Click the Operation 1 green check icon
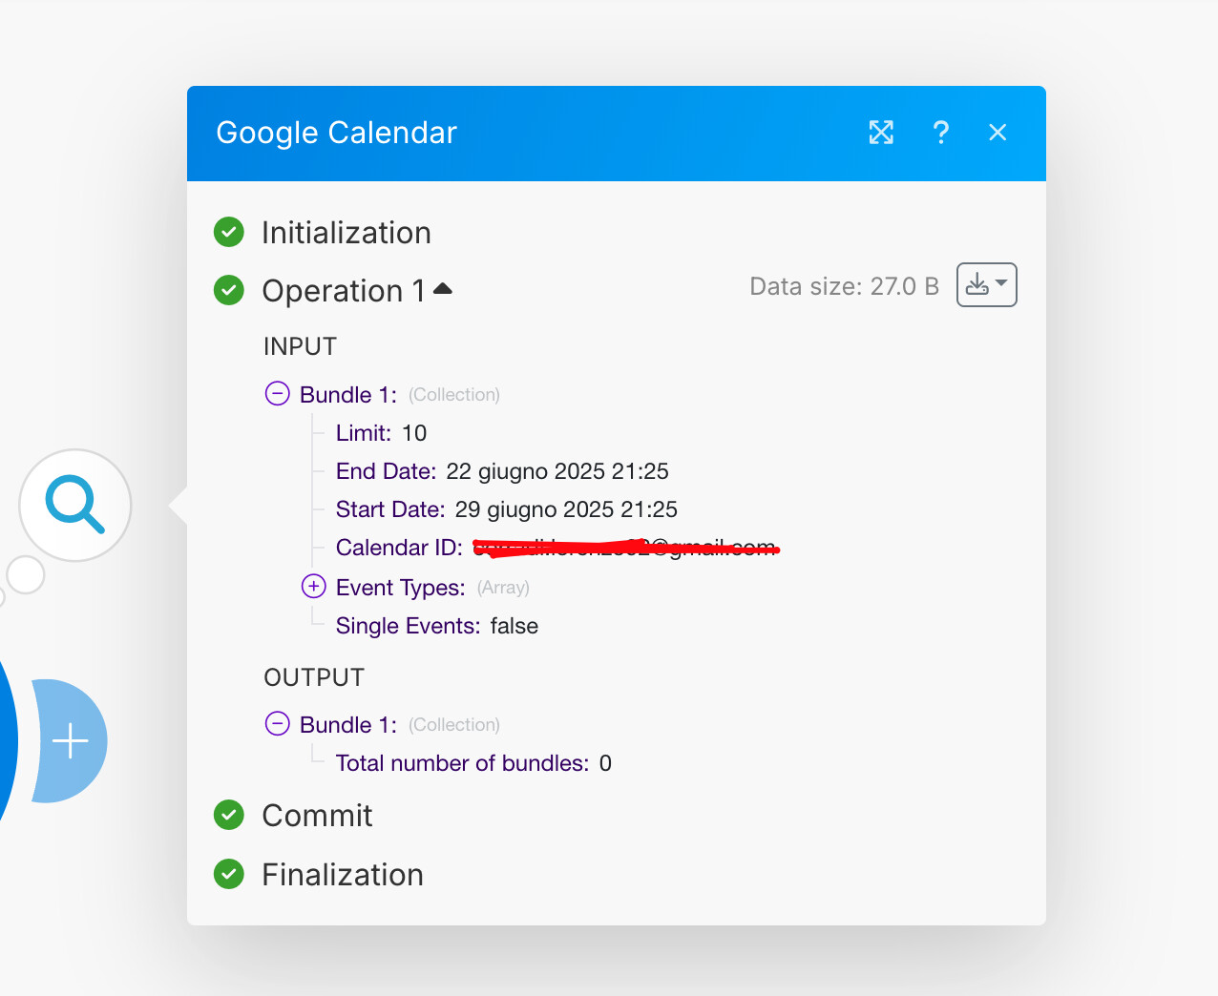Image resolution: width=1218 pixels, height=996 pixels. [229, 290]
